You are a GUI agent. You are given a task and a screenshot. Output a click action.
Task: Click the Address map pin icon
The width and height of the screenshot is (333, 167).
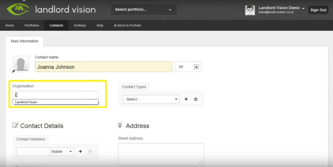tap(120, 126)
